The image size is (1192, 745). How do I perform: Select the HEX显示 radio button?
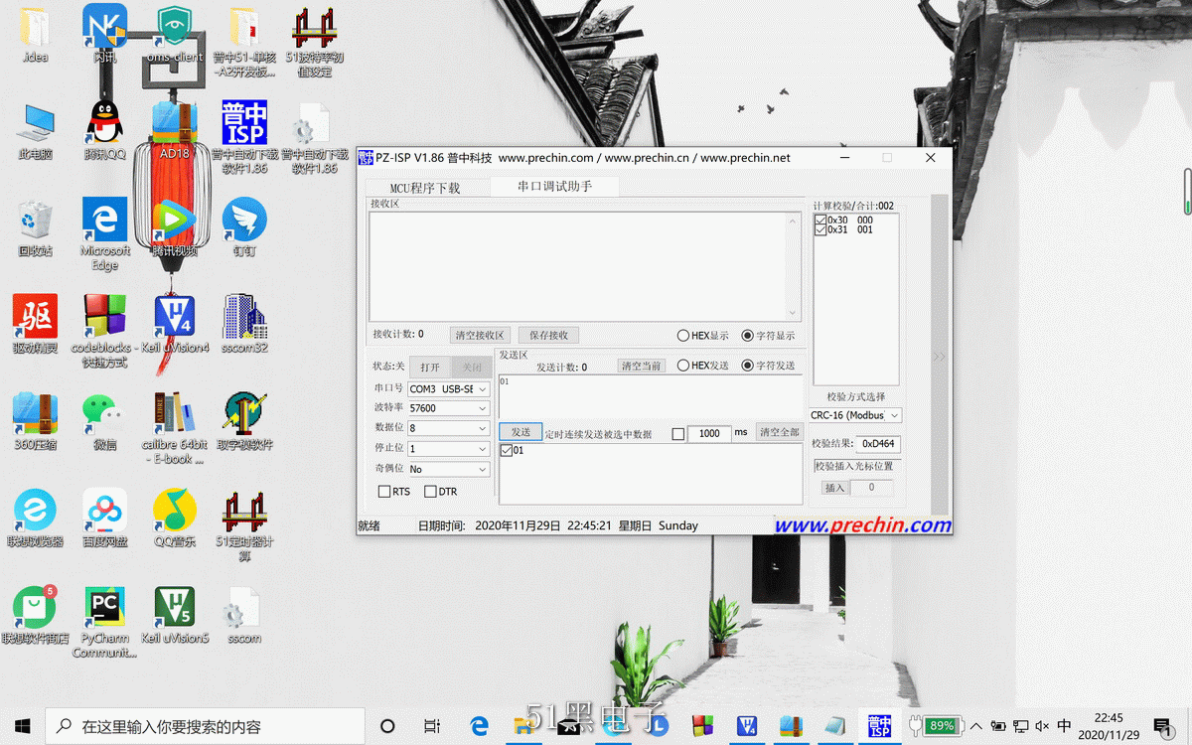(x=683, y=336)
